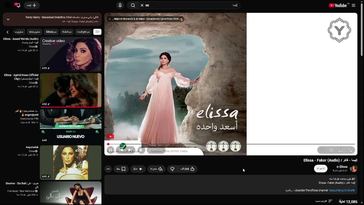
Task: Skip to the previous video
Action: 121,150
